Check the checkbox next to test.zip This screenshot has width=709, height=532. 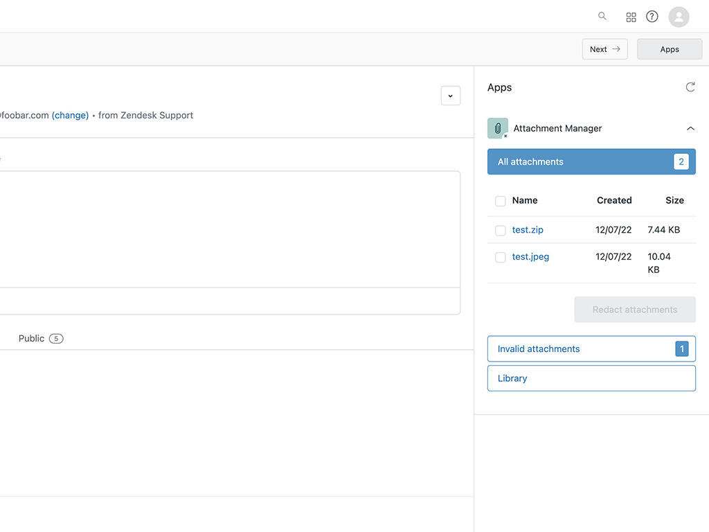coord(500,230)
